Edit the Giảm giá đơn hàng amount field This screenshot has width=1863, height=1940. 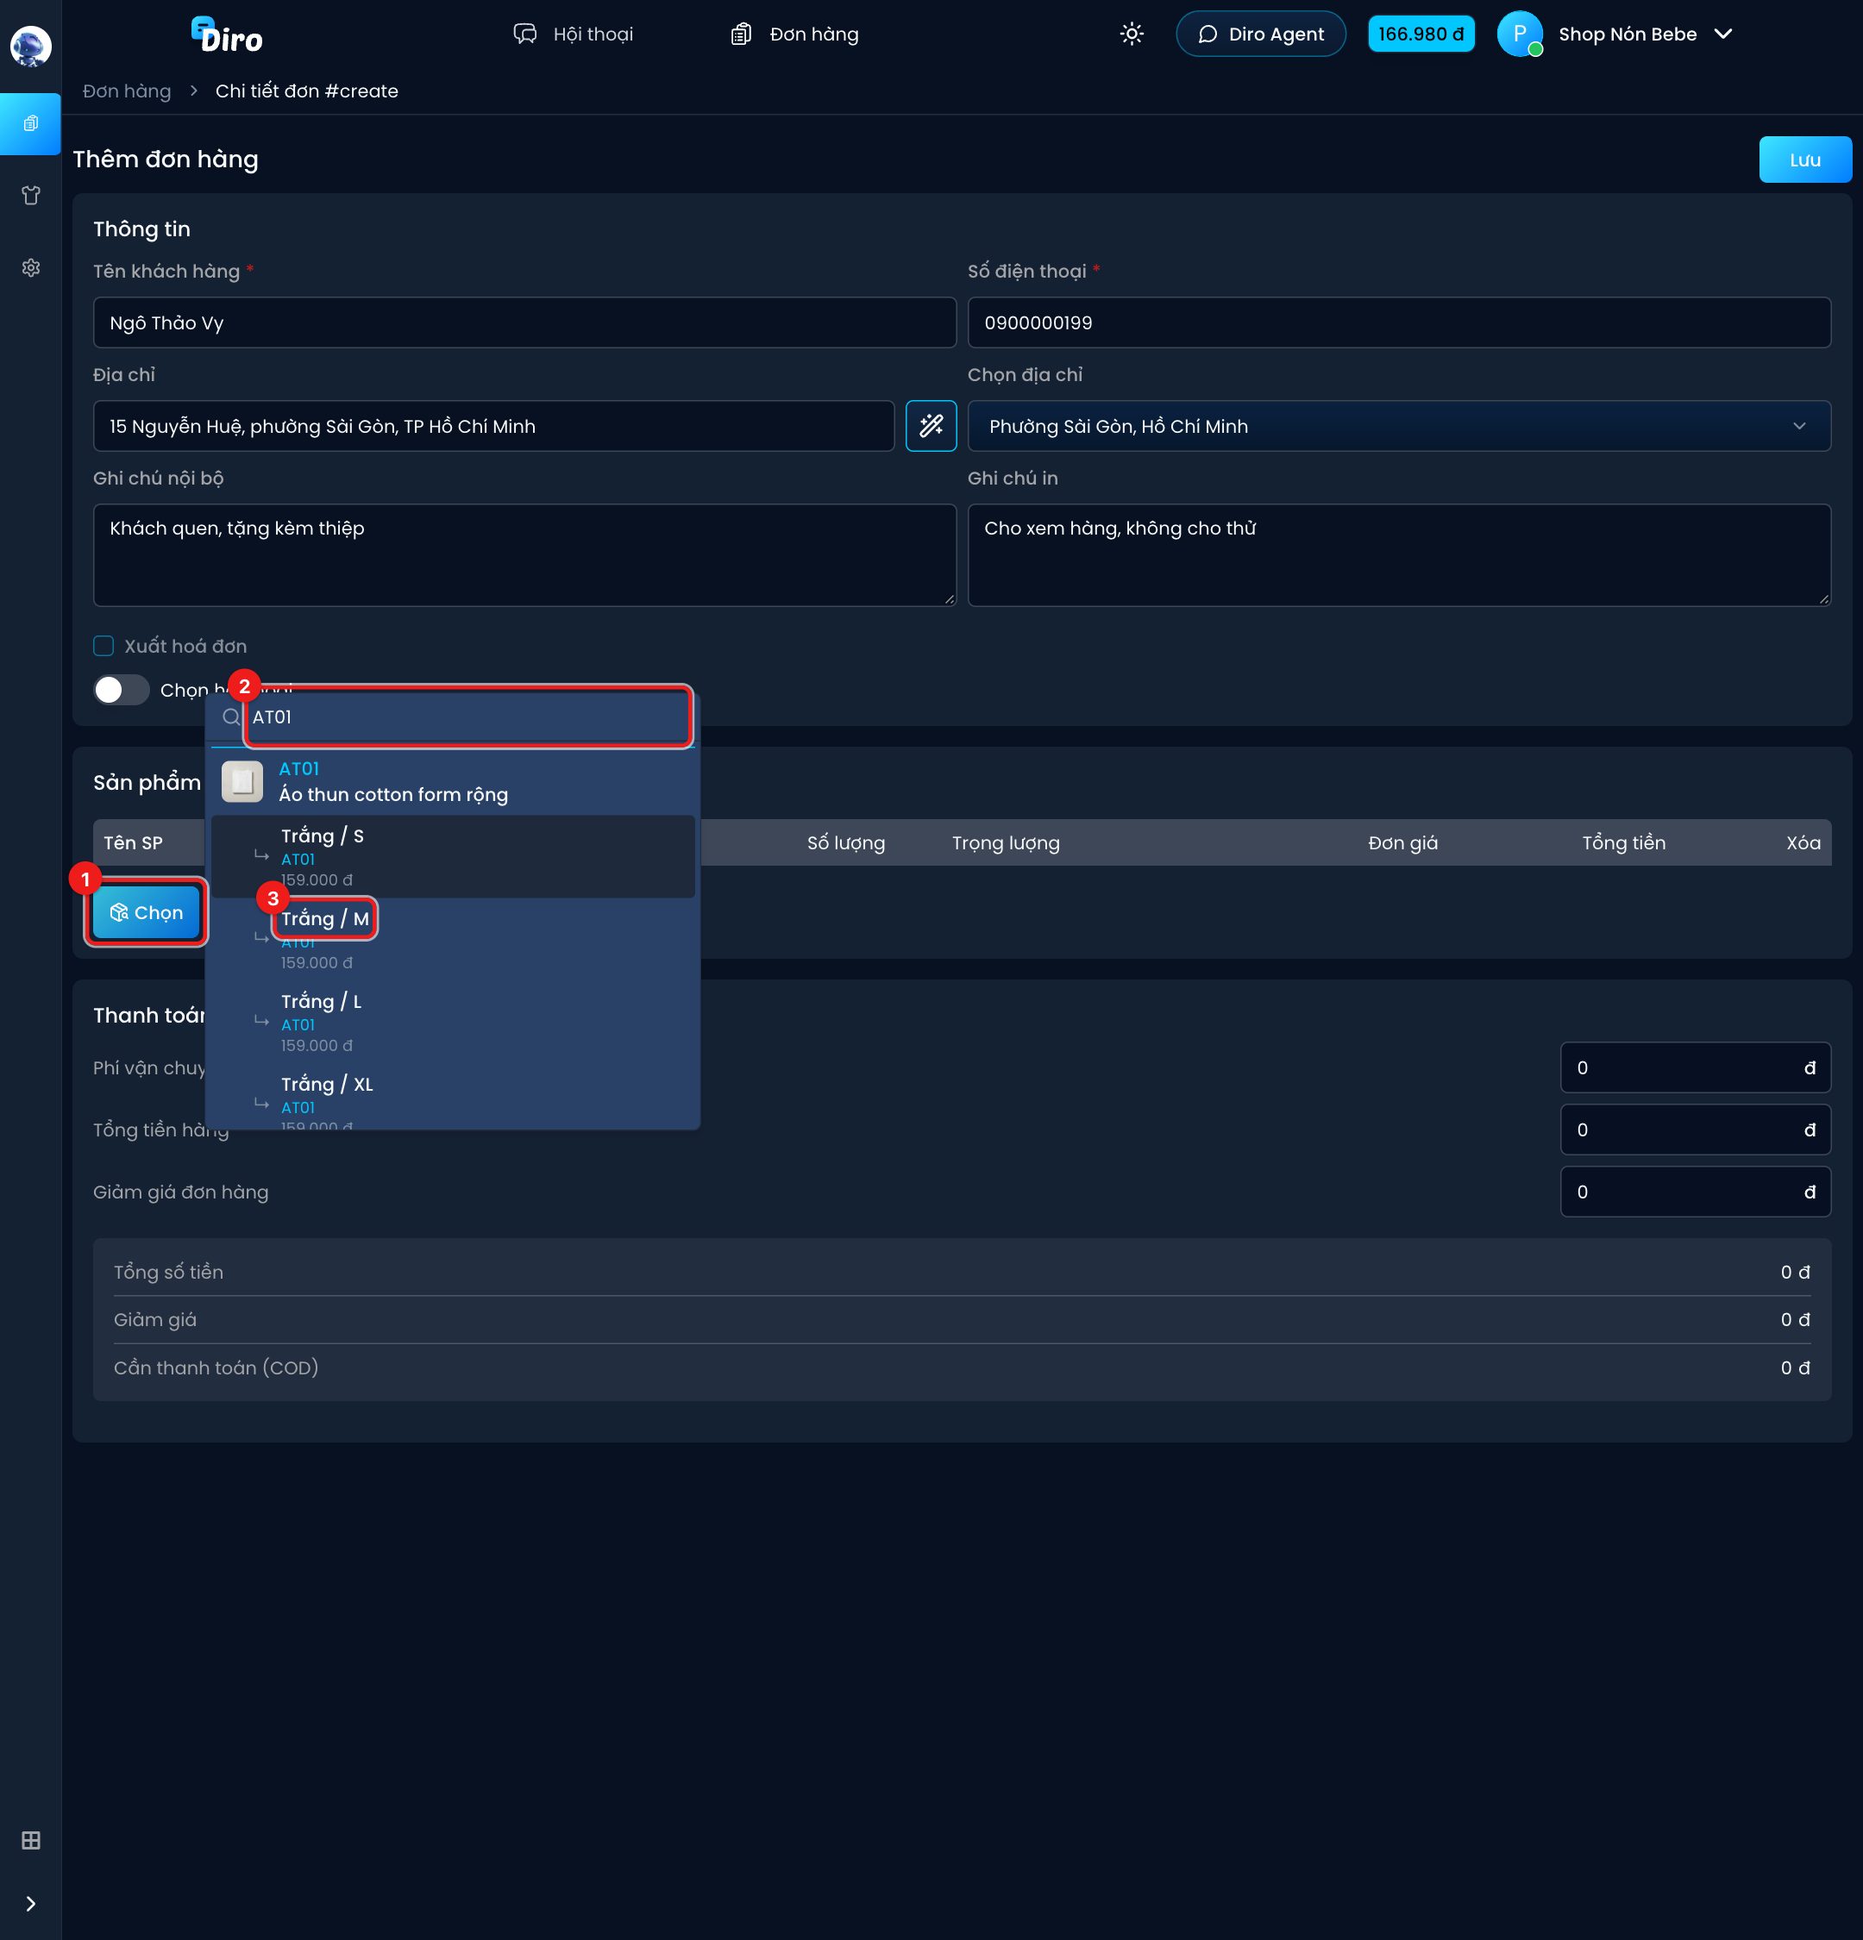[x=1695, y=1192]
